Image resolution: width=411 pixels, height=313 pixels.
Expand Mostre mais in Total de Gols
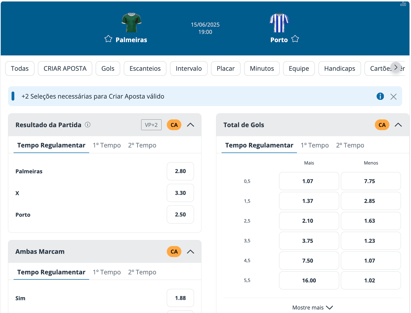[313, 307]
